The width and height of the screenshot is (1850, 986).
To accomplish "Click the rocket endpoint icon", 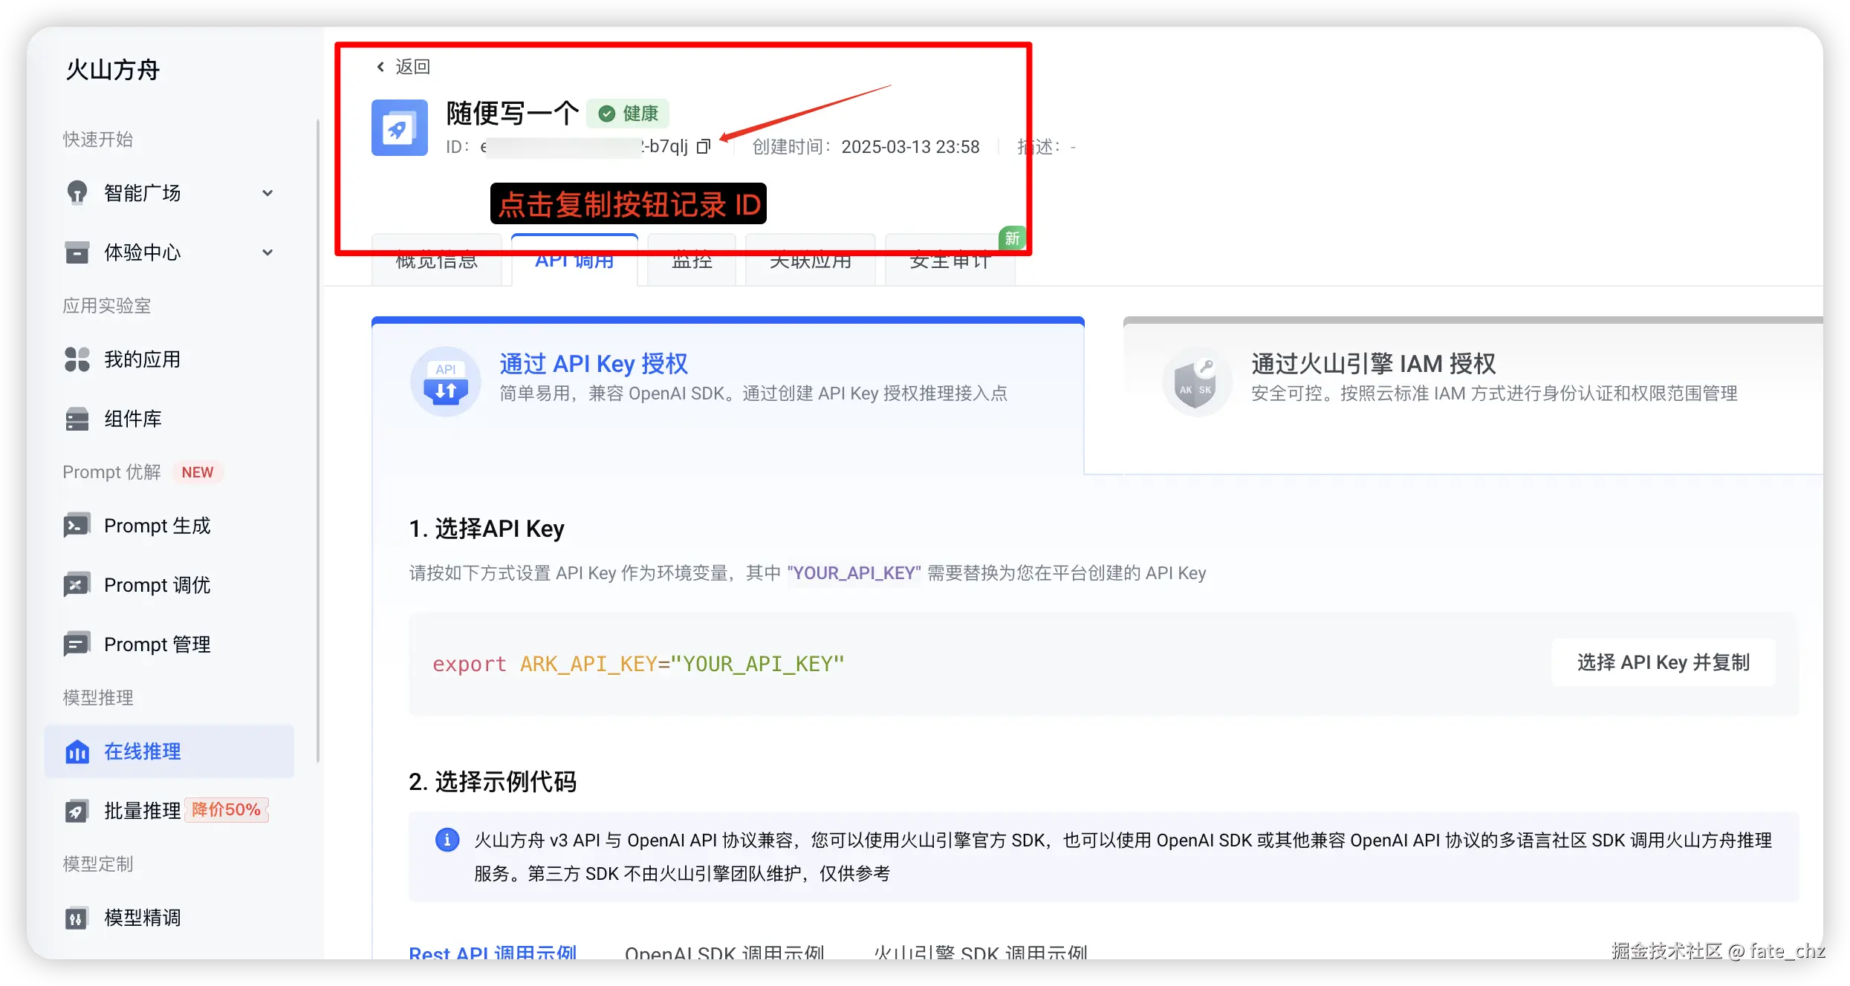I will [399, 128].
